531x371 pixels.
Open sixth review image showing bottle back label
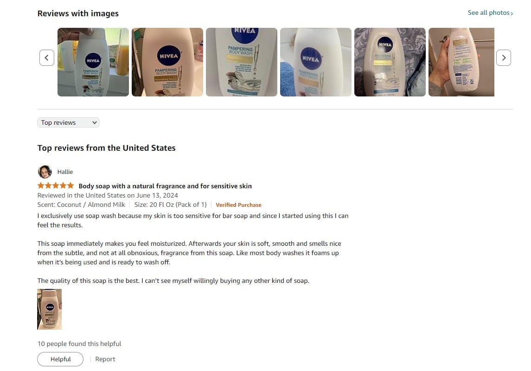tap(461, 62)
